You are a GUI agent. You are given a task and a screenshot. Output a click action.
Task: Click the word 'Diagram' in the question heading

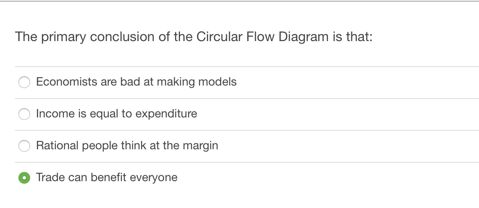pyautogui.click(x=303, y=37)
